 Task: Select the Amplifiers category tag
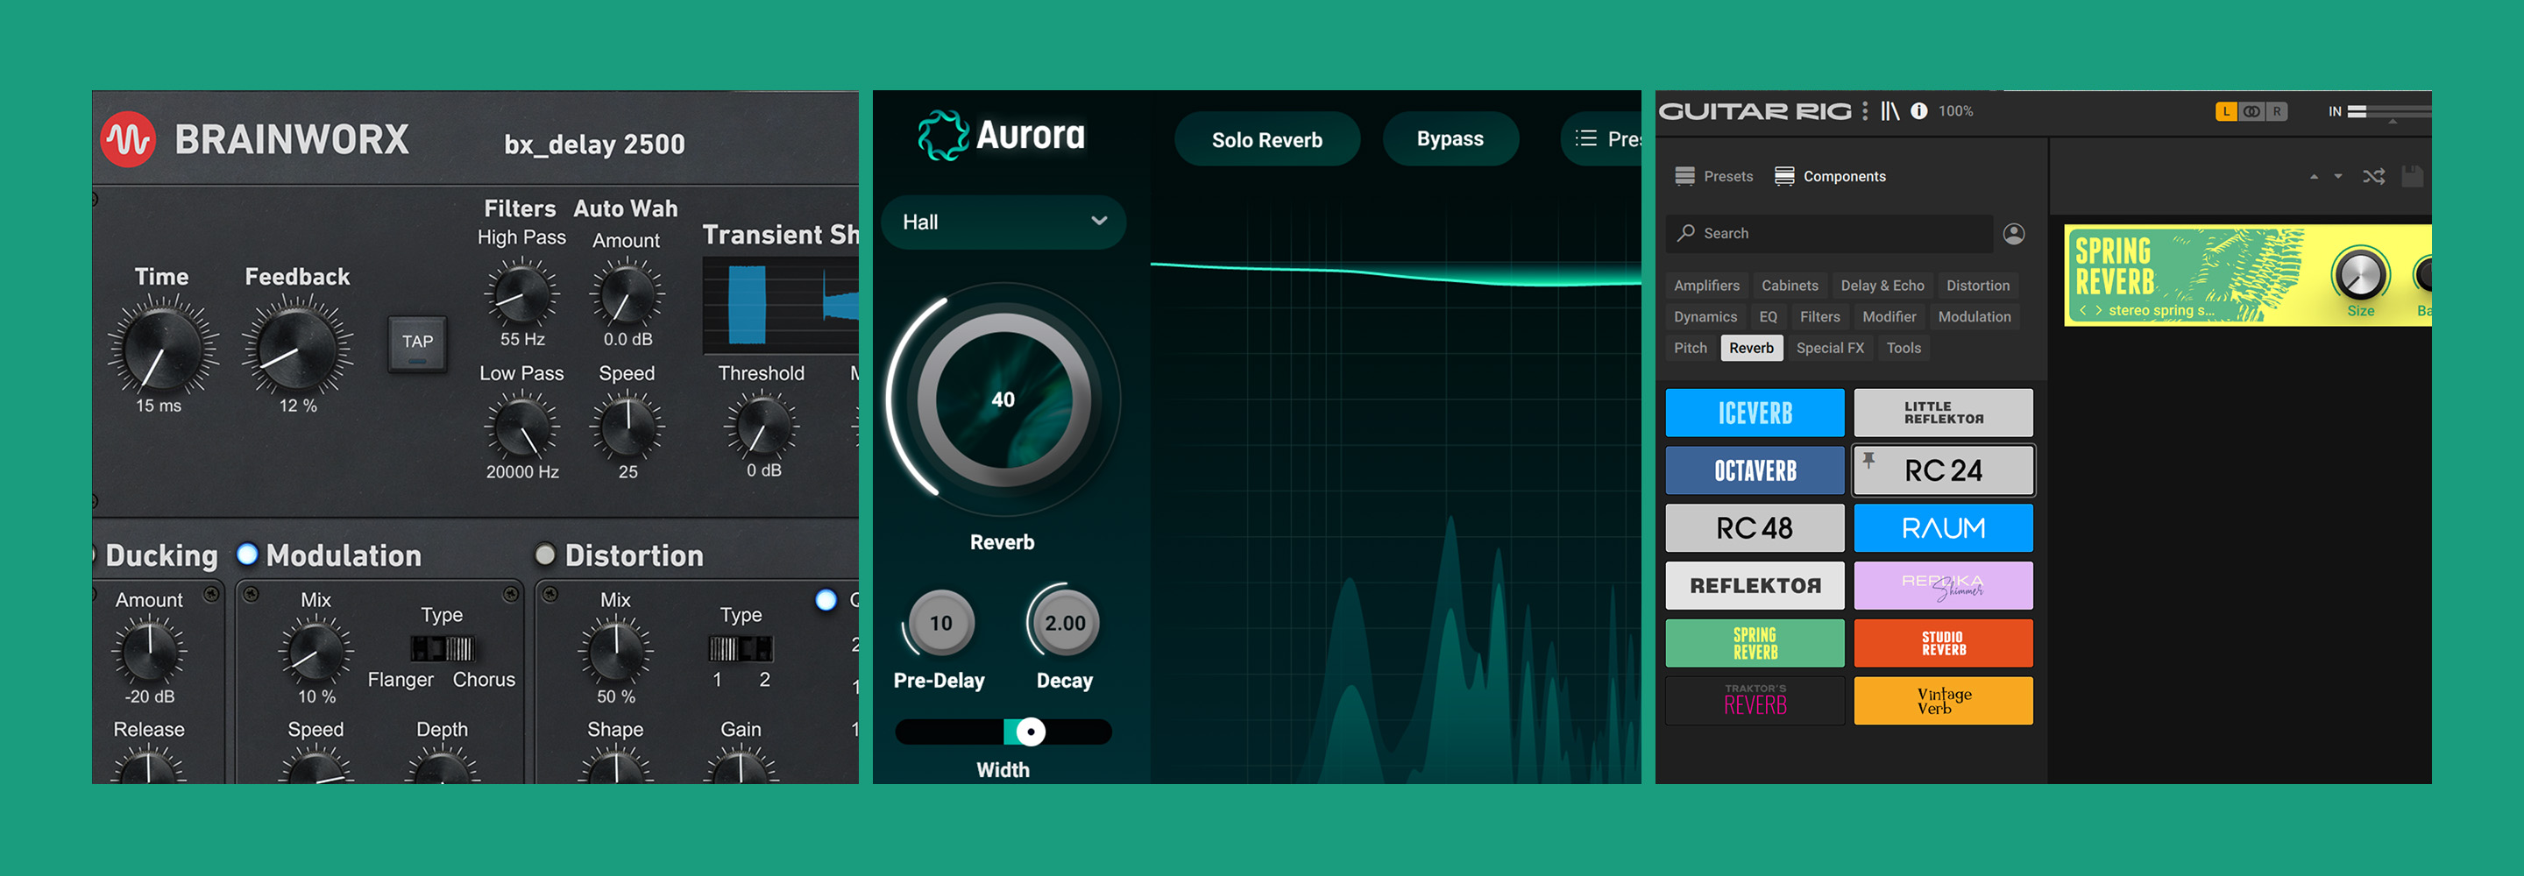point(1705,286)
